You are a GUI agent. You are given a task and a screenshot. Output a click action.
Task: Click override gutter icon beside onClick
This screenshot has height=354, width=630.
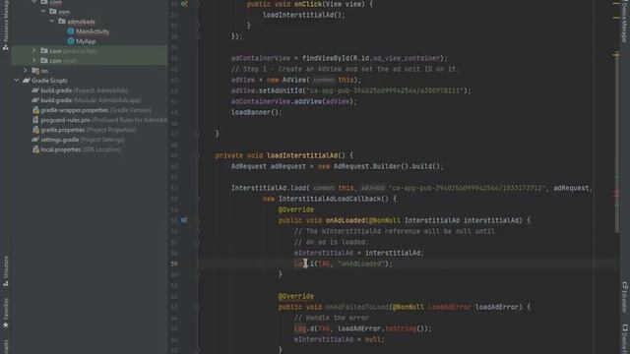tap(184, 4)
